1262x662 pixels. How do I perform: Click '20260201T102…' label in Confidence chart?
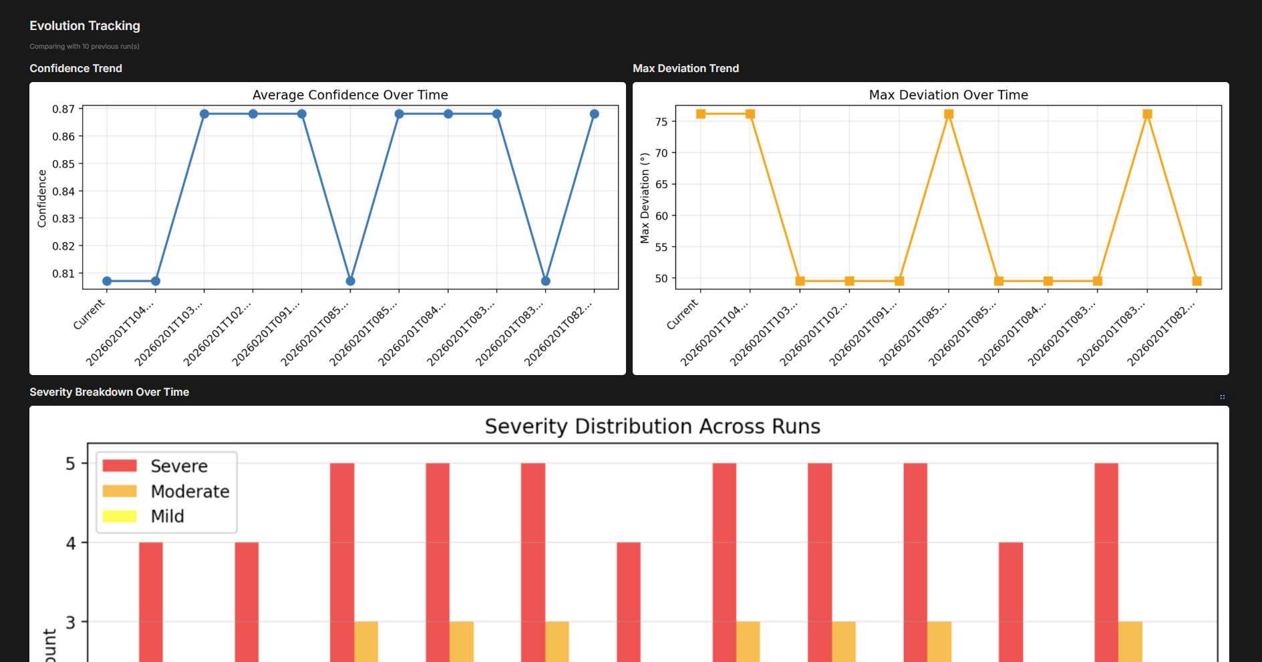218,332
